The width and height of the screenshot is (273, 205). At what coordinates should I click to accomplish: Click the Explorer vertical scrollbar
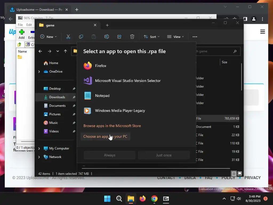tap(242, 77)
